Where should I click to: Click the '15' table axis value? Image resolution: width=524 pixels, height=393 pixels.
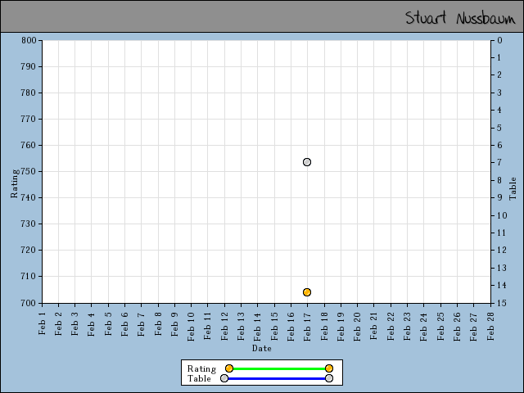pyautogui.click(x=502, y=303)
